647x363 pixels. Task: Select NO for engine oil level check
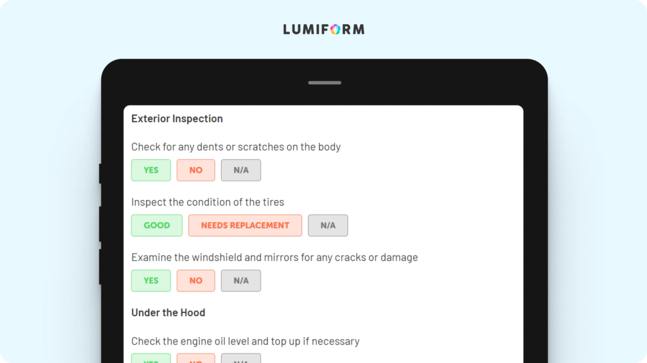[x=196, y=359]
